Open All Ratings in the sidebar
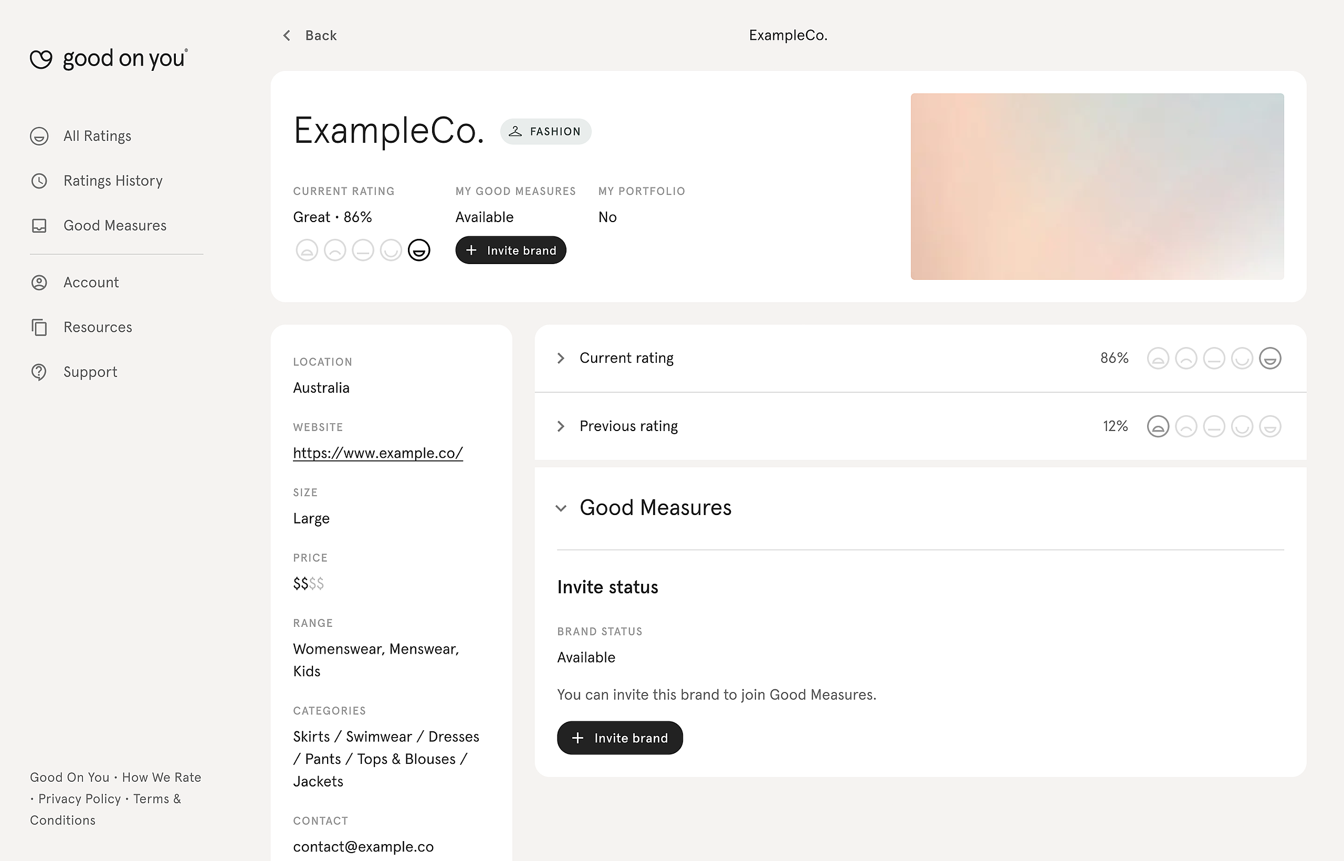The width and height of the screenshot is (1344, 861). pyautogui.click(x=97, y=136)
